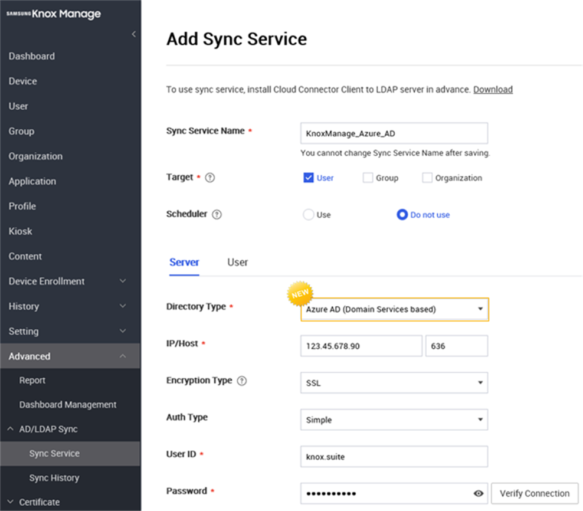Click the User ID input field
This screenshot has width=583, height=511.
pos(394,457)
